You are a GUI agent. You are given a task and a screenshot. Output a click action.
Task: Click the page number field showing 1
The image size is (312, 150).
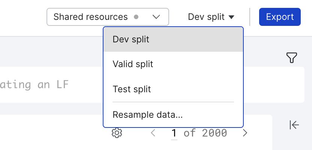[x=174, y=133]
